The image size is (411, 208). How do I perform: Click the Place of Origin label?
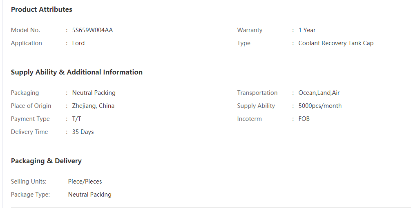pos(31,106)
